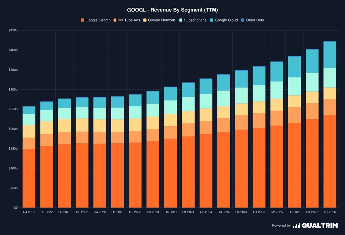This screenshot has height=235, width=345.
Task: Click the Q3 2022 x-axis label
Action: 82,212
